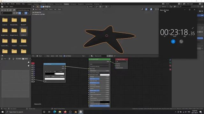Open the ColorRamp stop color swatch

pyautogui.click(x=55, y=79)
